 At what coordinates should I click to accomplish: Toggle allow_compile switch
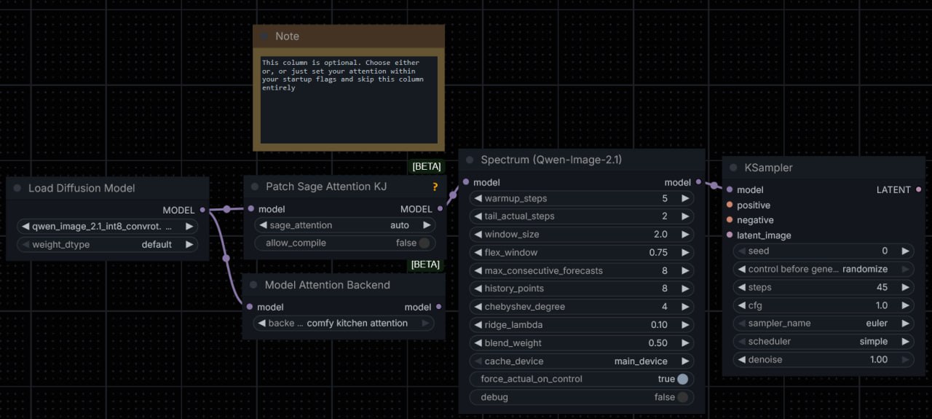[x=424, y=243]
